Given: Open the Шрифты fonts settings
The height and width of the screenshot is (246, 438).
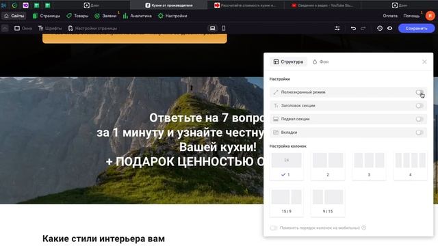Looking at the screenshot, I should click(50, 28).
